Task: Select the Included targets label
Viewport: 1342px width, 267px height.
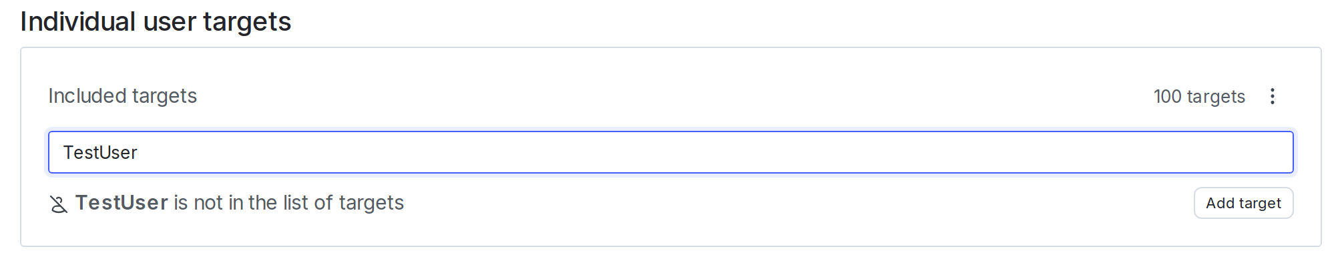Action: pos(122,96)
